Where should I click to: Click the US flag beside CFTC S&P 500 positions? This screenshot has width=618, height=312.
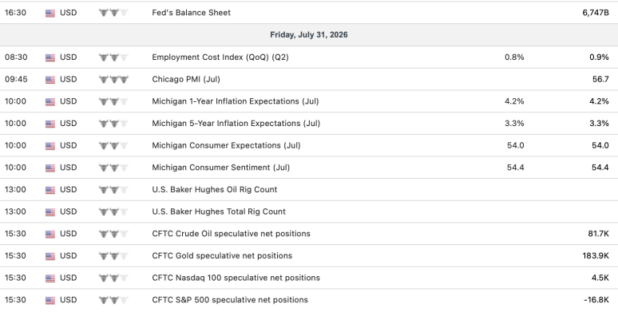[x=50, y=300]
